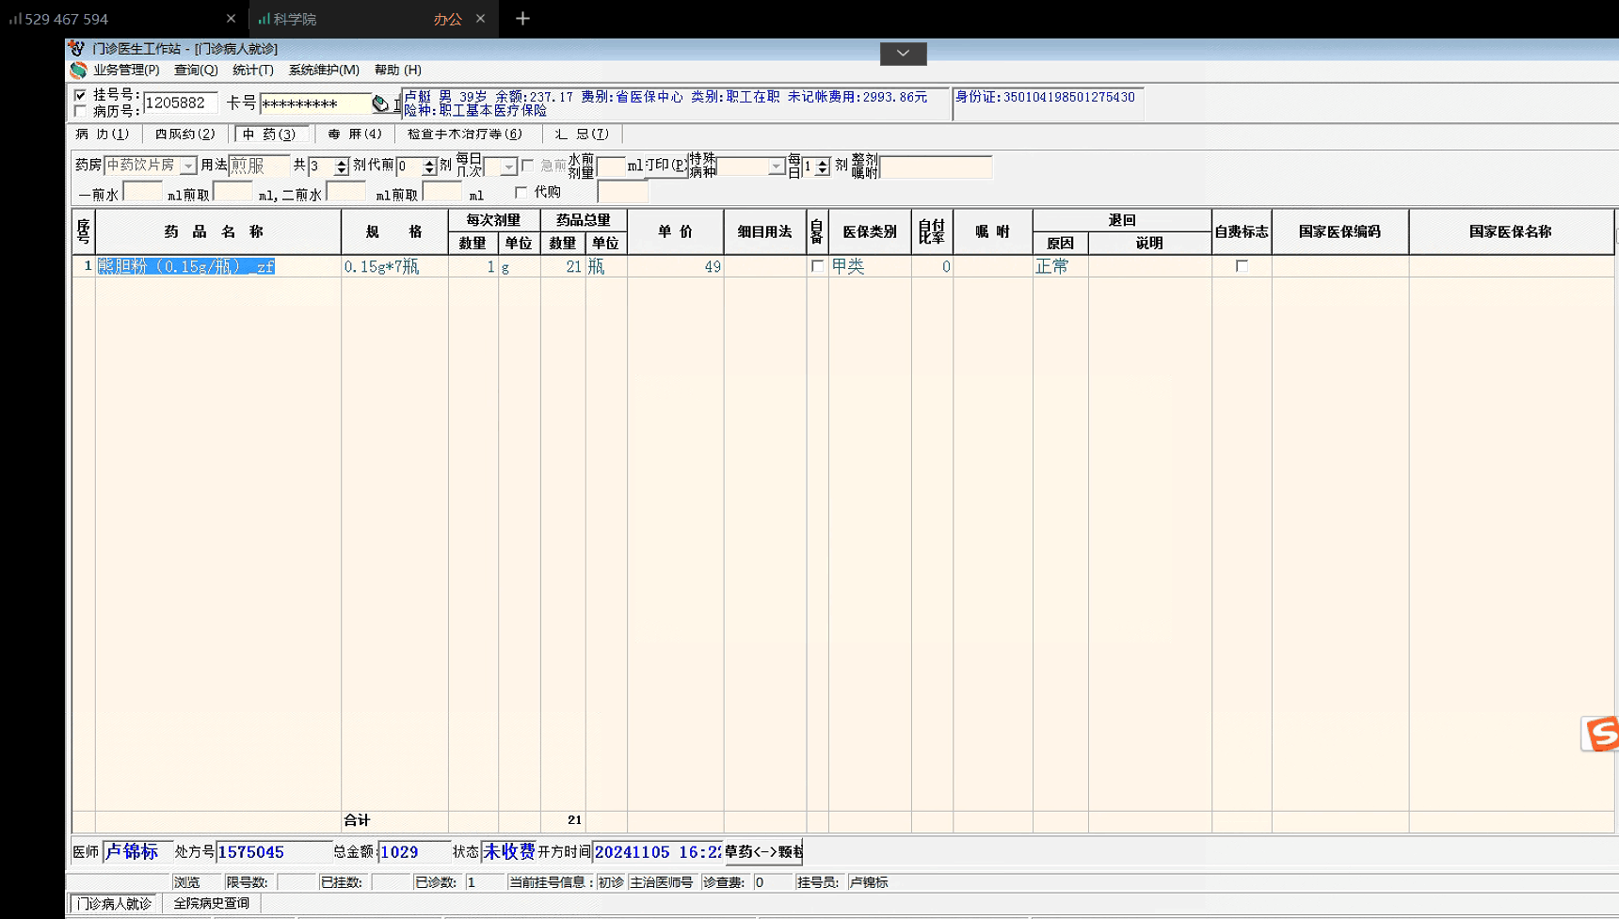
Task: Close the 科学院 session tab
Action: tap(480, 19)
